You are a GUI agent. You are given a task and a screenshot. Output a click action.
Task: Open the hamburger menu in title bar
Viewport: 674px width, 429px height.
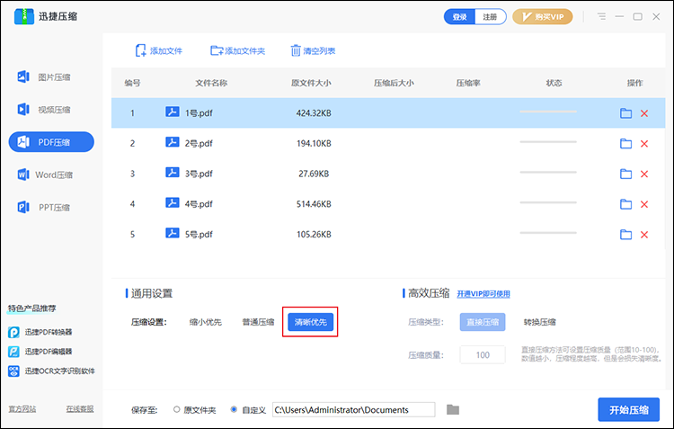601,16
